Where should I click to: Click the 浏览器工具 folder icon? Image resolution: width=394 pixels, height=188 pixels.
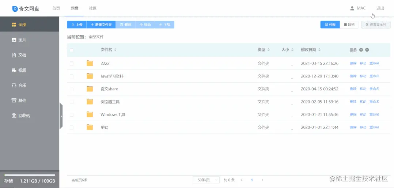[90, 102]
